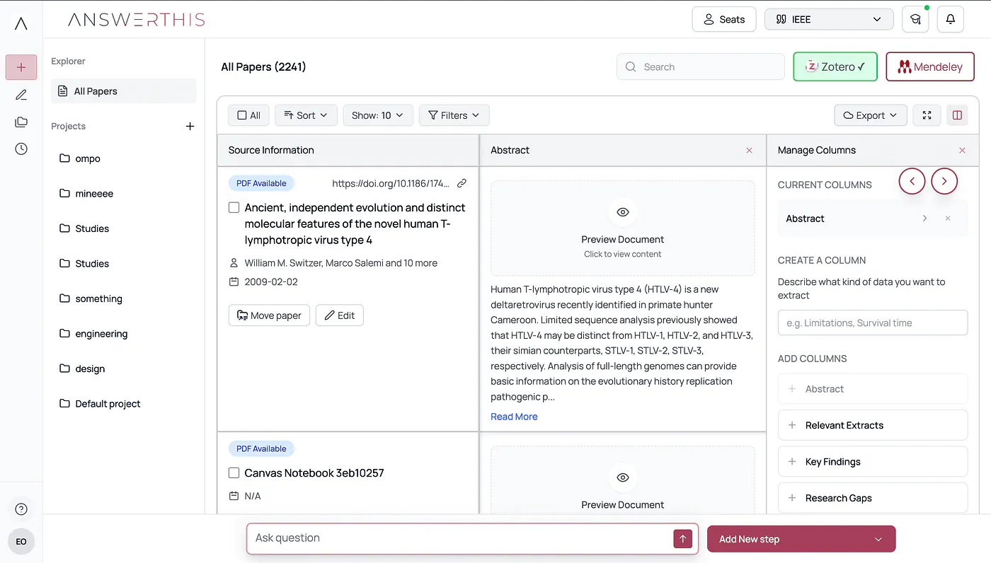Open the pencil edit icon in sidebar

21,95
